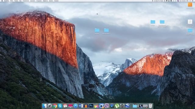
Task: Open the blue folder stack in dock
Action: pyautogui.click(x=135, y=106)
